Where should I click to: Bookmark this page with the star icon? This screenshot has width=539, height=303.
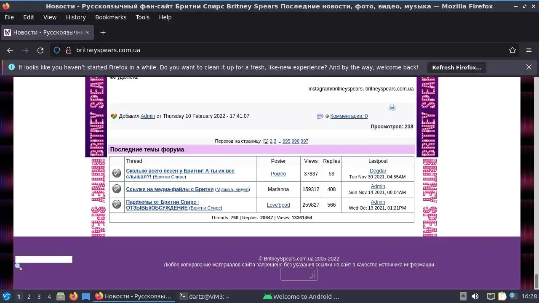[x=512, y=50]
